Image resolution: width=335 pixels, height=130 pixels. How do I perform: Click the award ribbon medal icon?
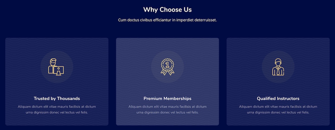167,67
